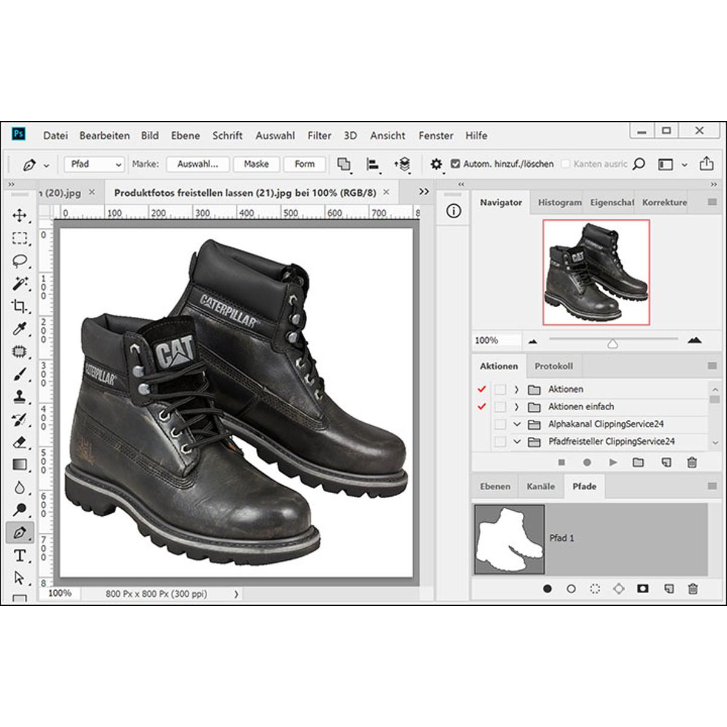
Task: Toggle checkmark for Aktionen set
Action: 482,389
